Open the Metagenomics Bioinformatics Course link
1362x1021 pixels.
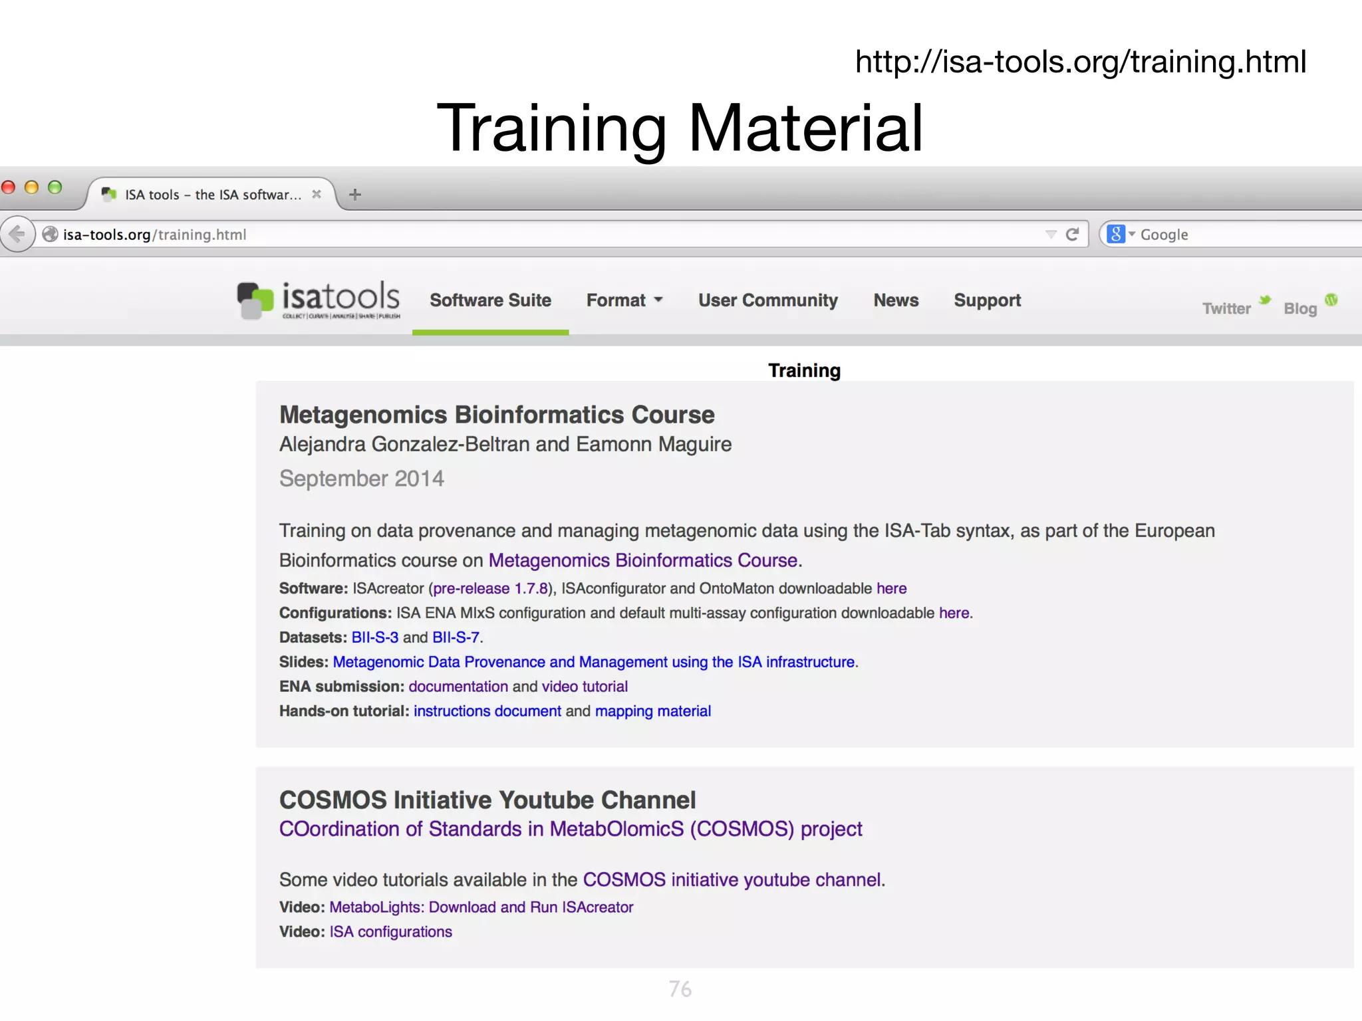[x=643, y=560]
